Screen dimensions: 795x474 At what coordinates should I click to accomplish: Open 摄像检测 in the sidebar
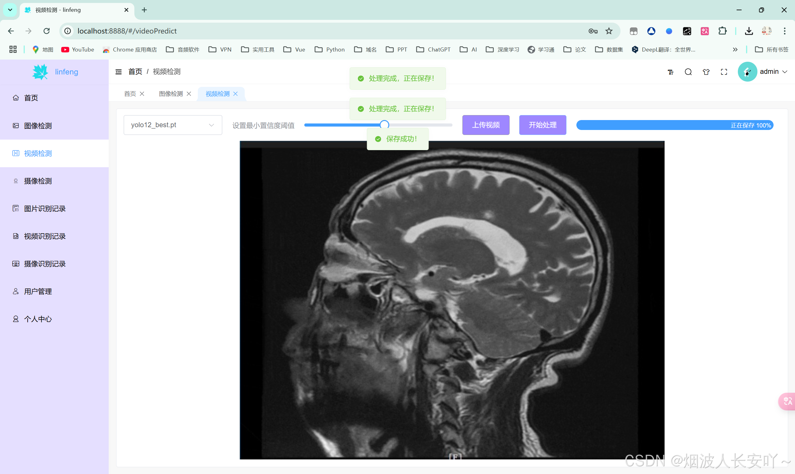coord(38,181)
